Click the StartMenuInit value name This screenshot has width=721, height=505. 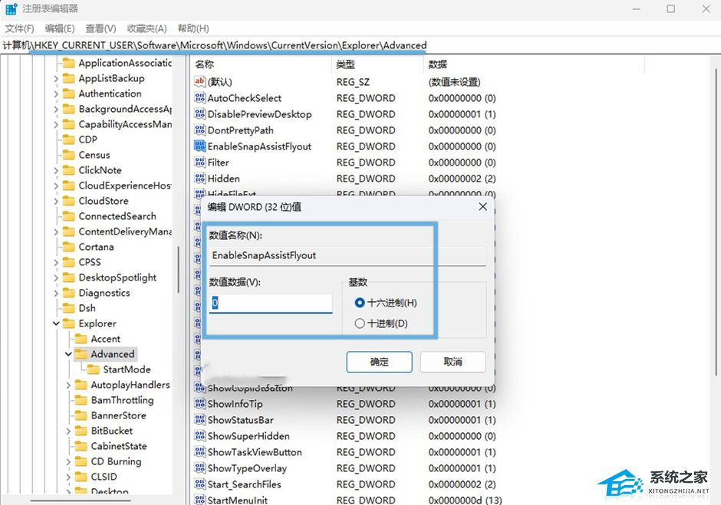pyautogui.click(x=237, y=500)
